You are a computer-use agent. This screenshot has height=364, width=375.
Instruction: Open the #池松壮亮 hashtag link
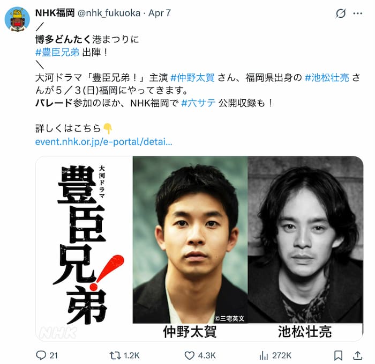[327, 77]
